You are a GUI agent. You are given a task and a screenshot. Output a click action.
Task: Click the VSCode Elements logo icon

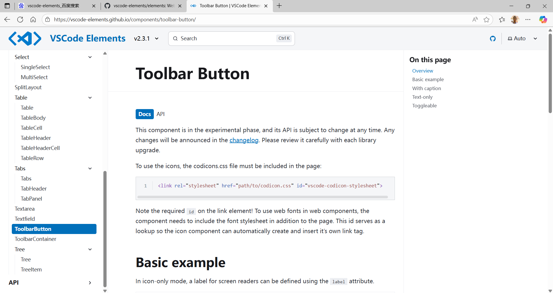pos(25,39)
